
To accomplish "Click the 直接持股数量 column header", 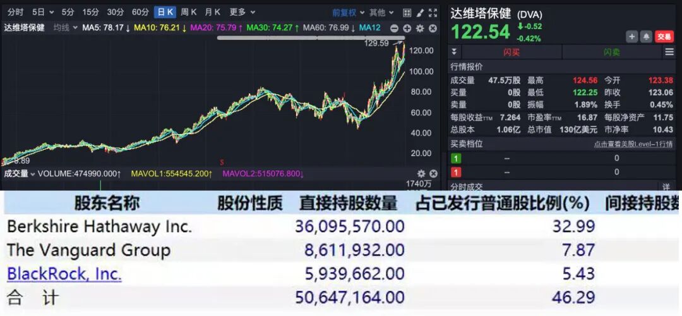I will 349,203.
